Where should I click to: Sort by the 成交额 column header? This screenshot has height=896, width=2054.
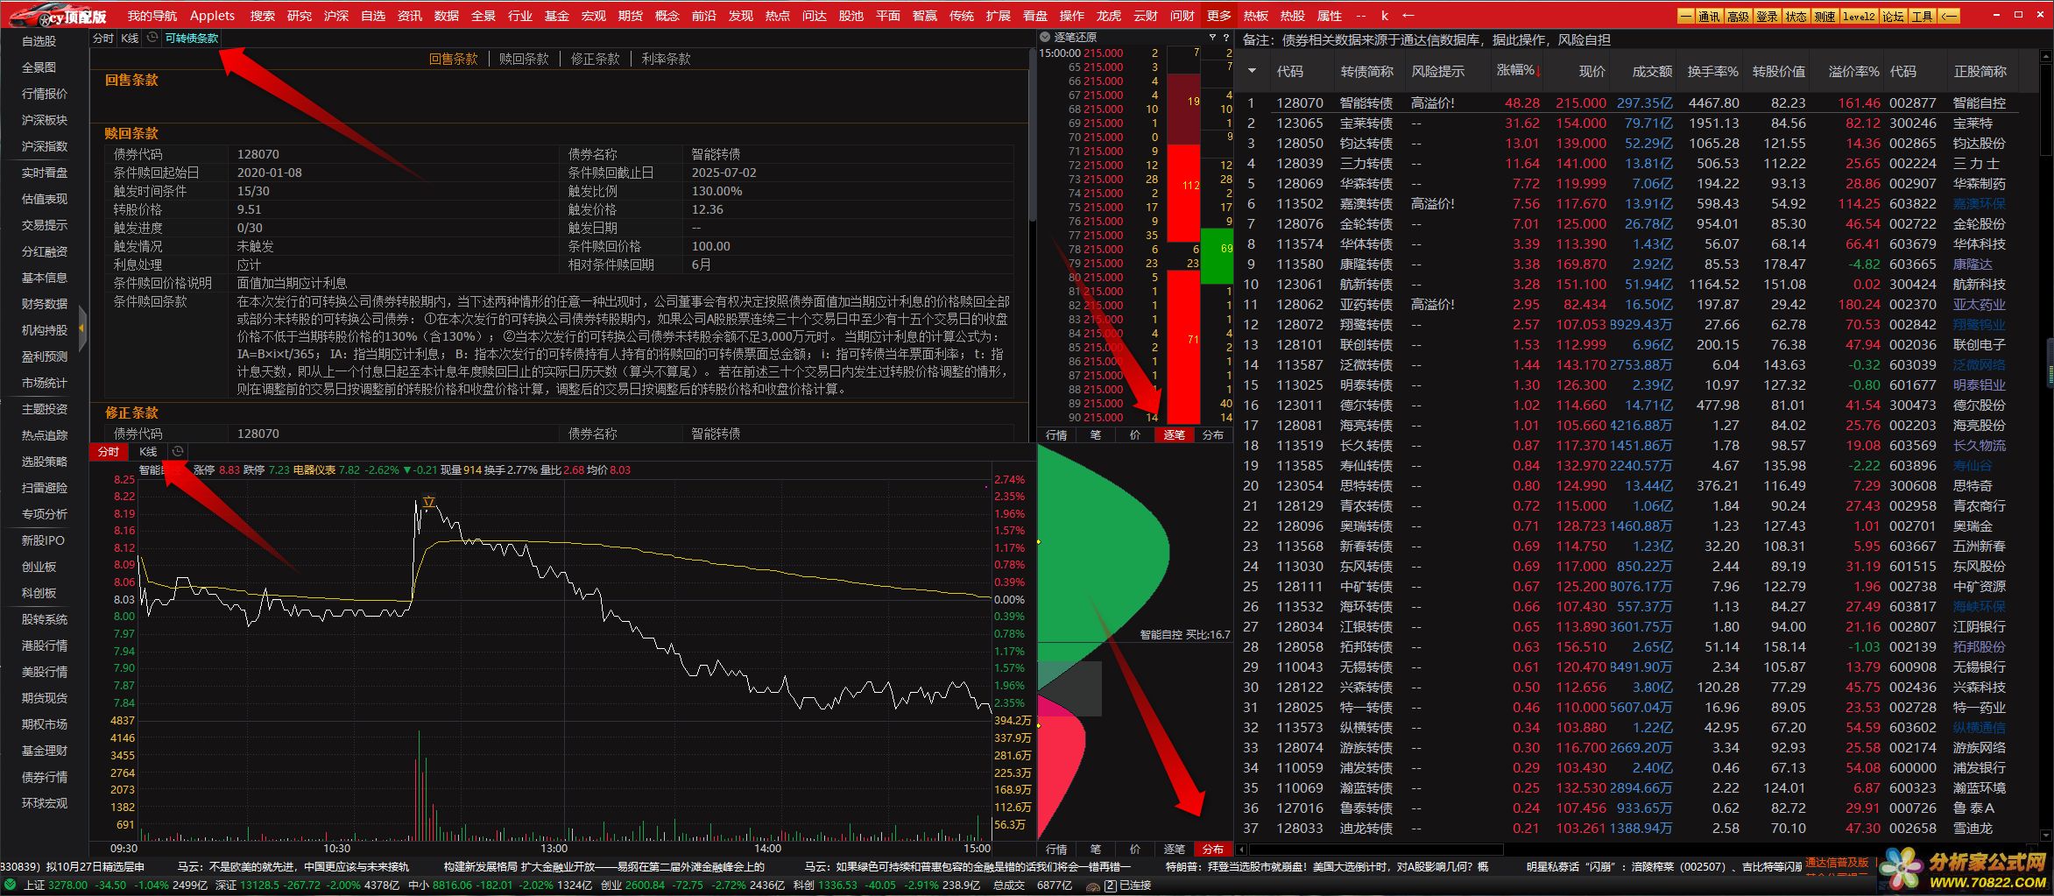[x=1652, y=71]
